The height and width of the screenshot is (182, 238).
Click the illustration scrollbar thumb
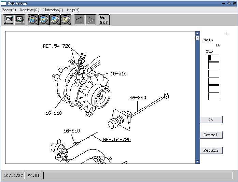(197, 38)
